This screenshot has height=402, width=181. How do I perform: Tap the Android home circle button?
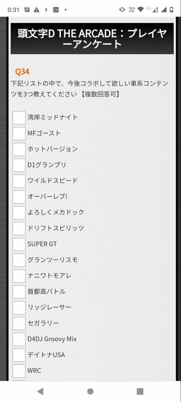coord(90,391)
